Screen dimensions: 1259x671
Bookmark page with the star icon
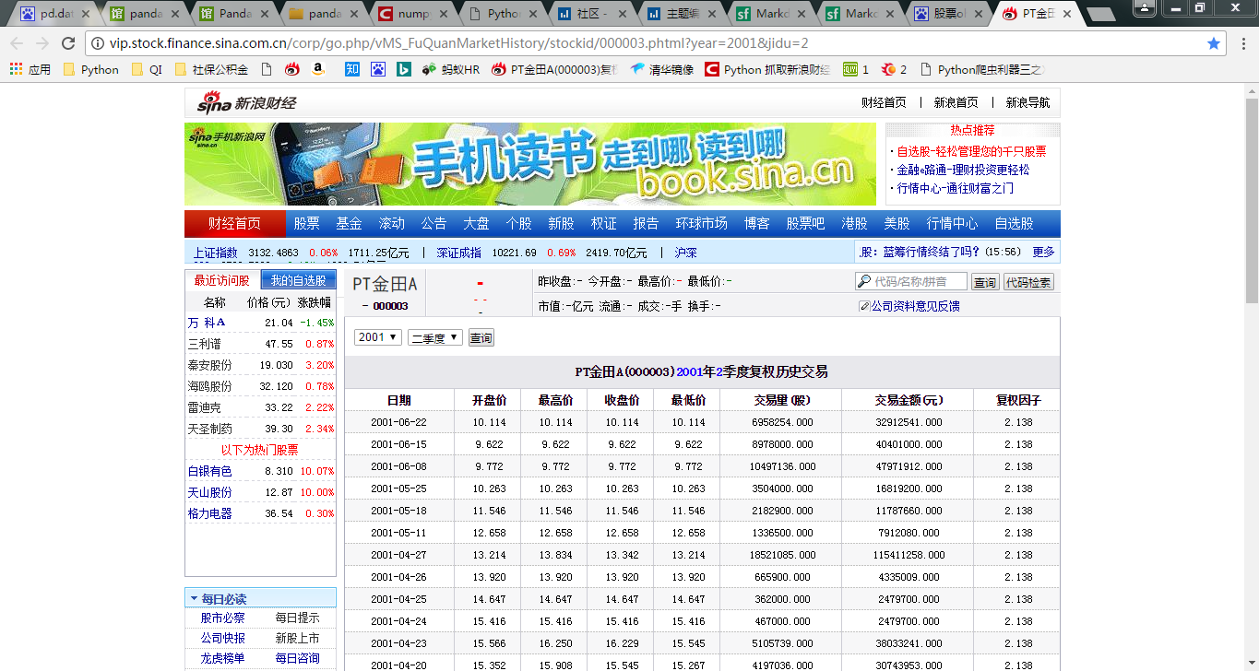point(1214,43)
